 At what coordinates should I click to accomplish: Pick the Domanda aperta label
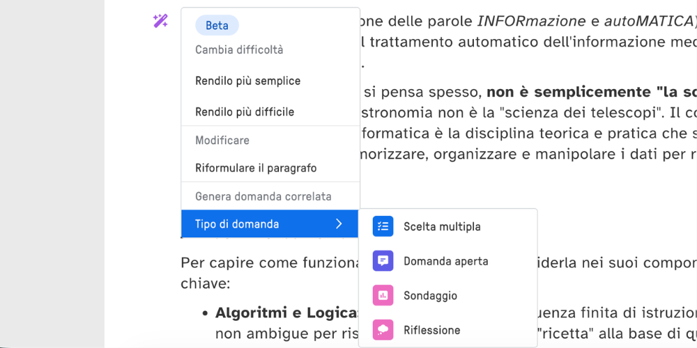[446, 261]
